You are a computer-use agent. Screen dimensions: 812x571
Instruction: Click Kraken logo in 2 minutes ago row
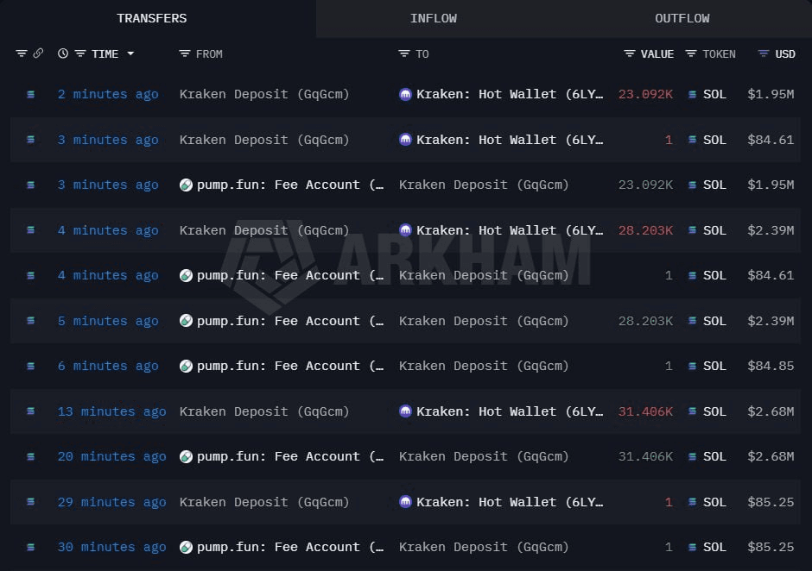tap(405, 94)
